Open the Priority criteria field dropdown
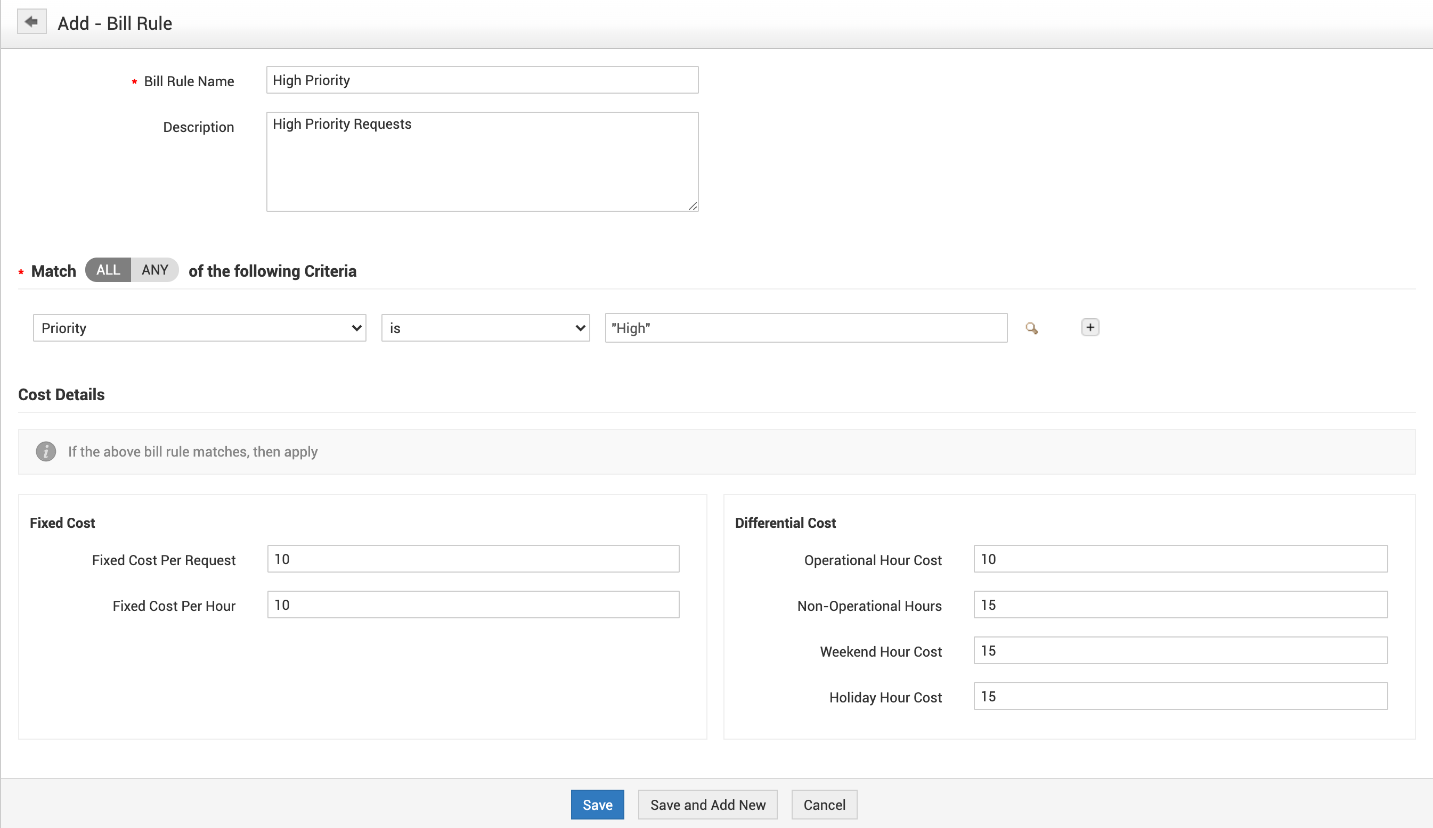Image resolution: width=1433 pixels, height=828 pixels. point(199,328)
